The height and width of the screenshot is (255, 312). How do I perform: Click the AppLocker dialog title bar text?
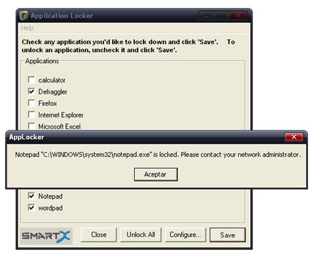26,137
